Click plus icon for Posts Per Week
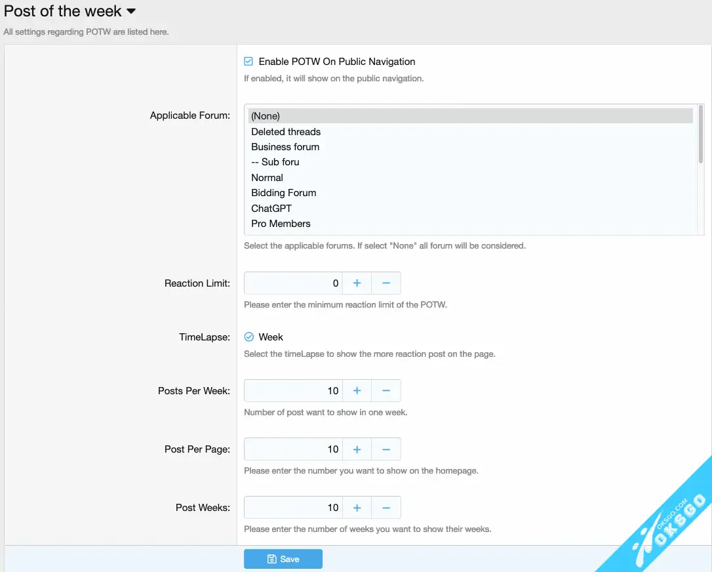Image resolution: width=712 pixels, height=572 pixels. (357, 391)
